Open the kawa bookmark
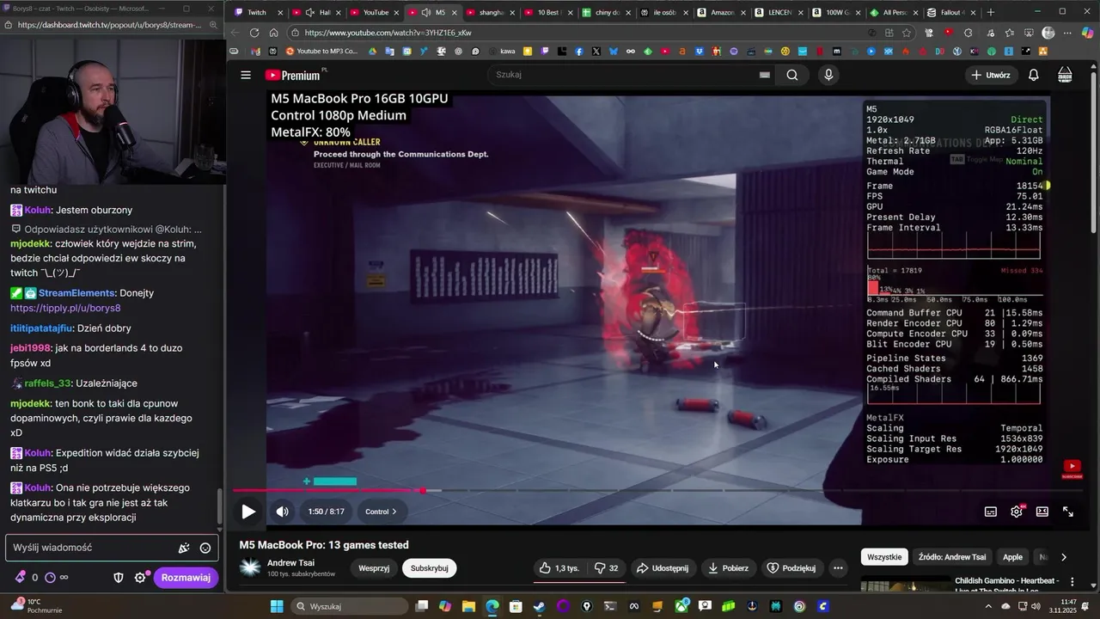This screenshot has width=1100, height=619. click(501, 52)
